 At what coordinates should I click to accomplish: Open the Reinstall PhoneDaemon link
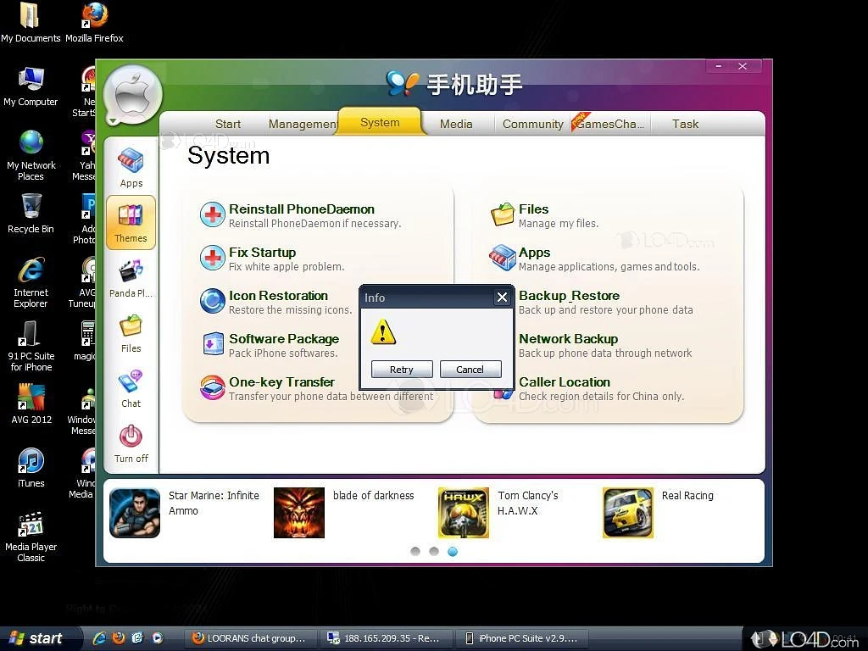pos(302,209)
